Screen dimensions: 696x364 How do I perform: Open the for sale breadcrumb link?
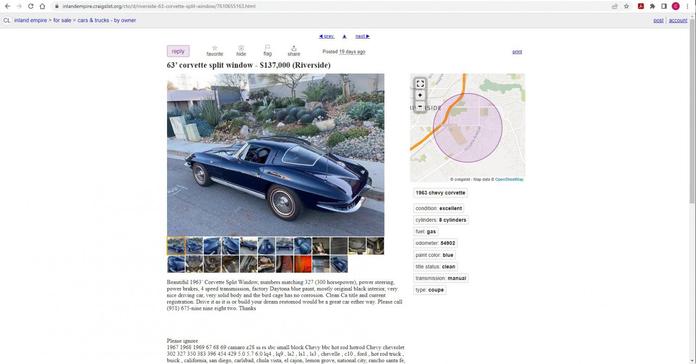coord(62,20)
